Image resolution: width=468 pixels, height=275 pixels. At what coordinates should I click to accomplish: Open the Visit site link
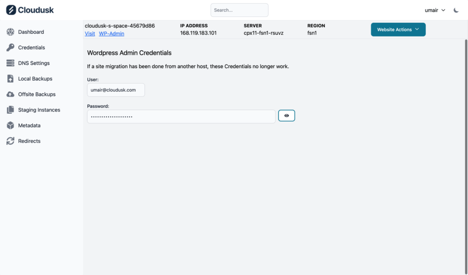pos(90,34)
